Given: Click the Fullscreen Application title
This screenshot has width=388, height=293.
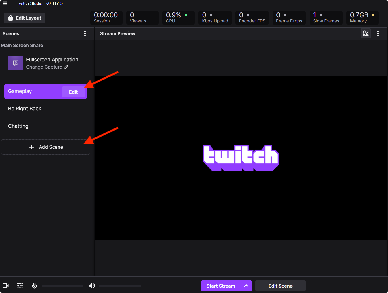Looking at the screenshot, I should pyautogui.click(x=52, y=60).
